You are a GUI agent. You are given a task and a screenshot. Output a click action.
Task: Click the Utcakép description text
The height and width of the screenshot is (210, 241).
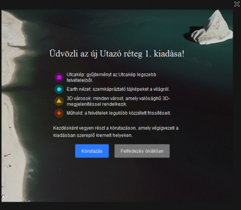pos(111,77)
